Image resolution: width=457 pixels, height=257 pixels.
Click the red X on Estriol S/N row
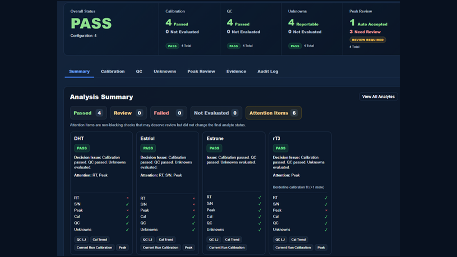194,204
